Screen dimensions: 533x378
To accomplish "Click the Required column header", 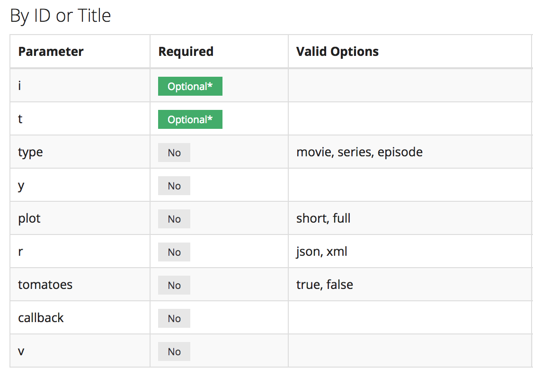I will pyautogui.click(x=186, y=52).
